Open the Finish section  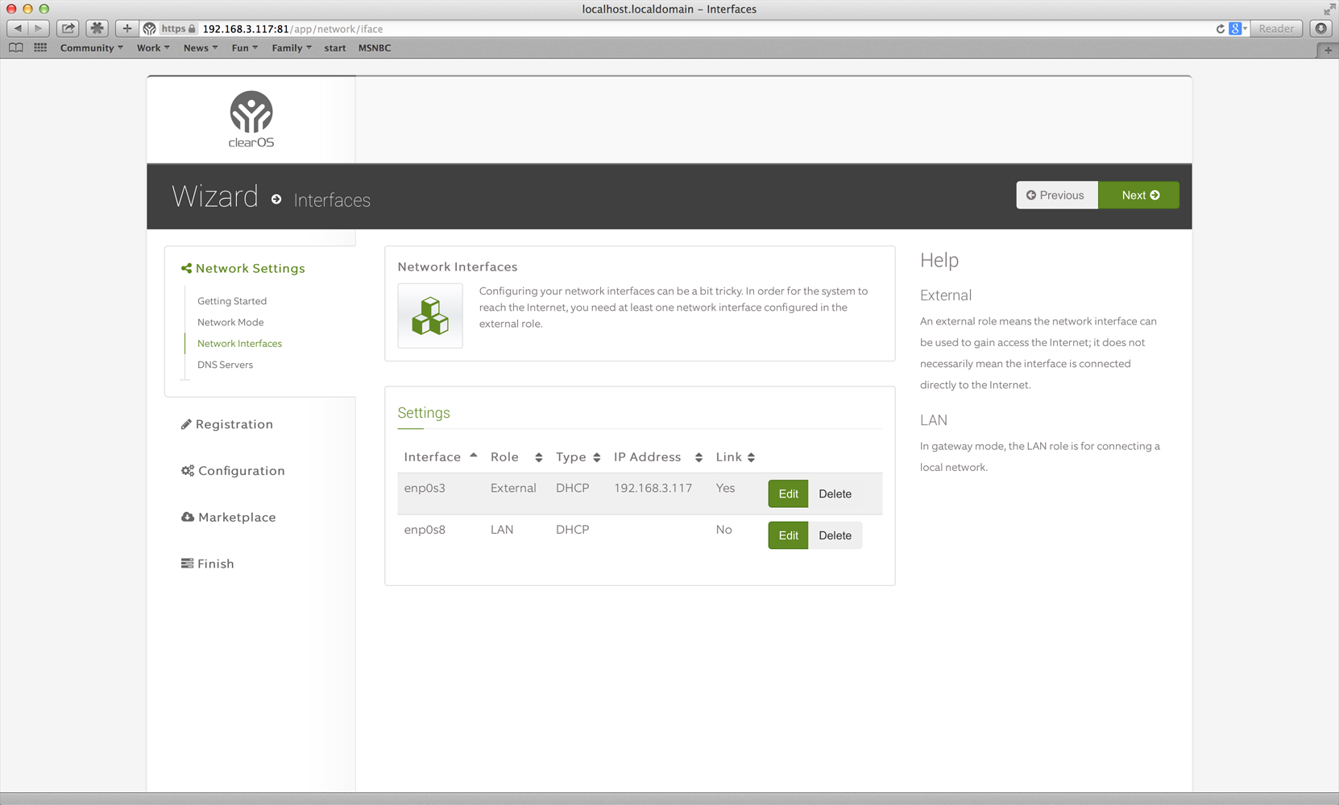point(208,563)
